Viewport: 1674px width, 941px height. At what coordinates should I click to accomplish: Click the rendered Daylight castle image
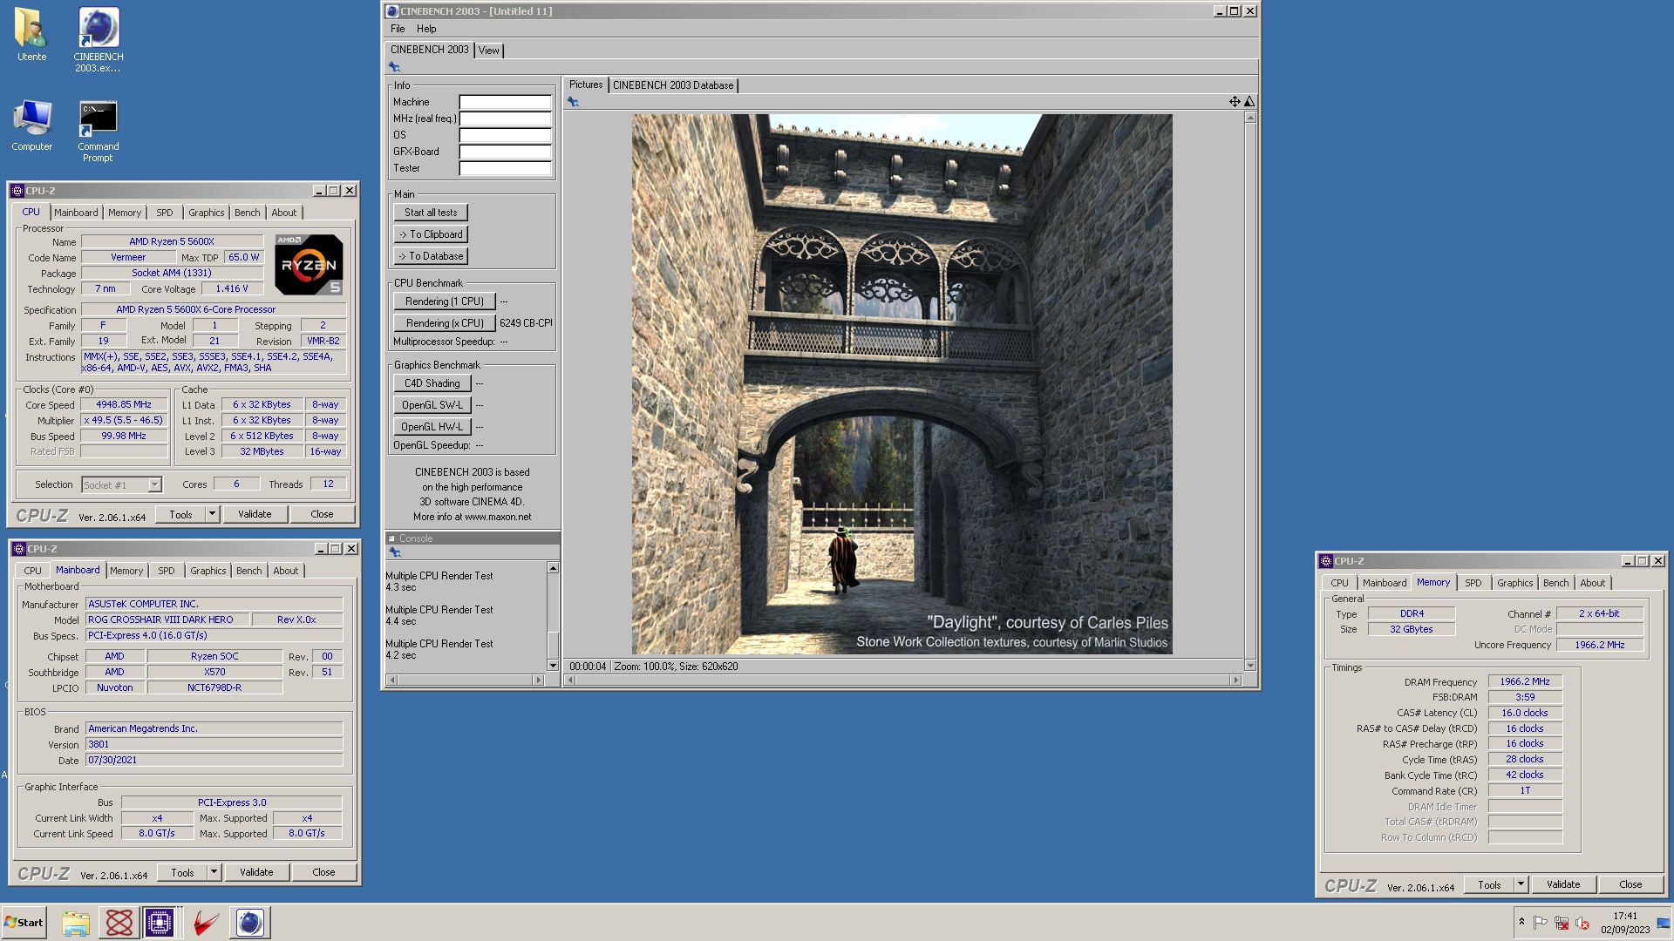[902, 384]
